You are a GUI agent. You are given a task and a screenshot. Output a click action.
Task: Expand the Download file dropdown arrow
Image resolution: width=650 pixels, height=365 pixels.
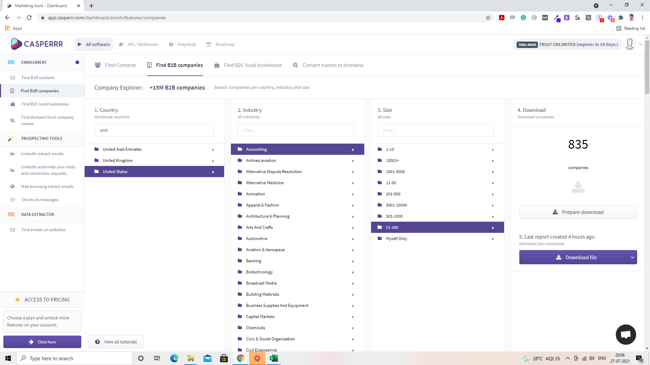tap(632, 257)
